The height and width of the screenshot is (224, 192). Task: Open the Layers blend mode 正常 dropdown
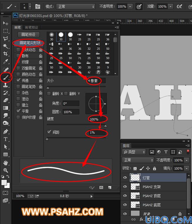pyautogui.click(x=138, y=160)
